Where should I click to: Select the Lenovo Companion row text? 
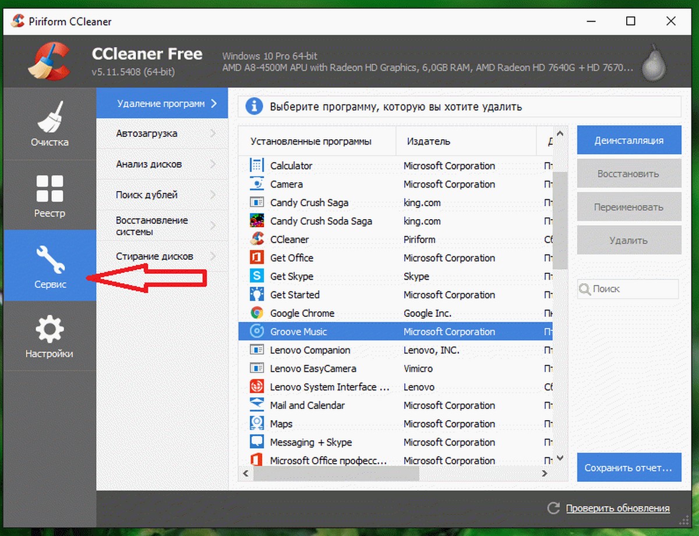click(x=310, y=350)
